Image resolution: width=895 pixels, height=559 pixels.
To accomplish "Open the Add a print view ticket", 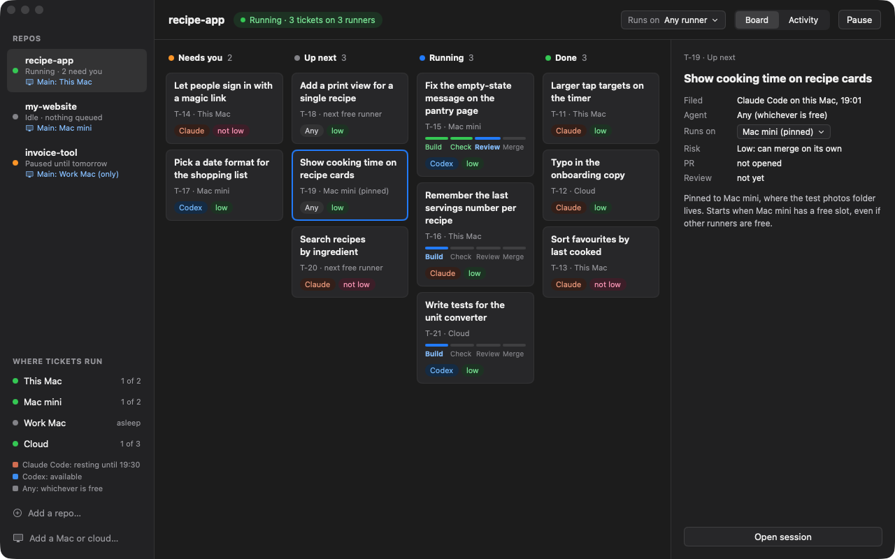I will (x=350, y=108).
